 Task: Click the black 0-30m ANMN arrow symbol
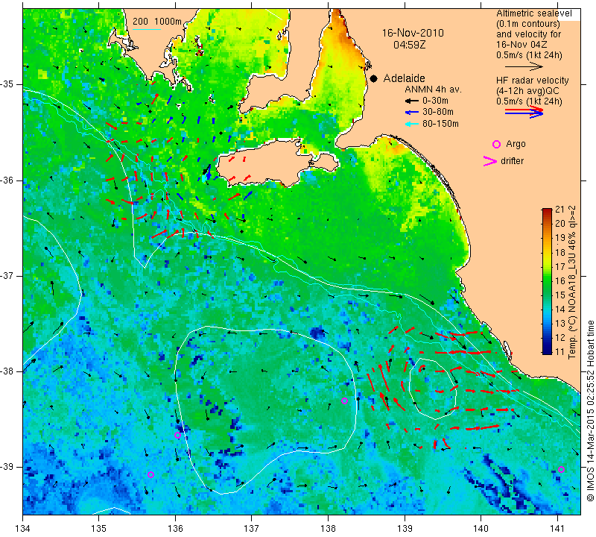point(411,101)
